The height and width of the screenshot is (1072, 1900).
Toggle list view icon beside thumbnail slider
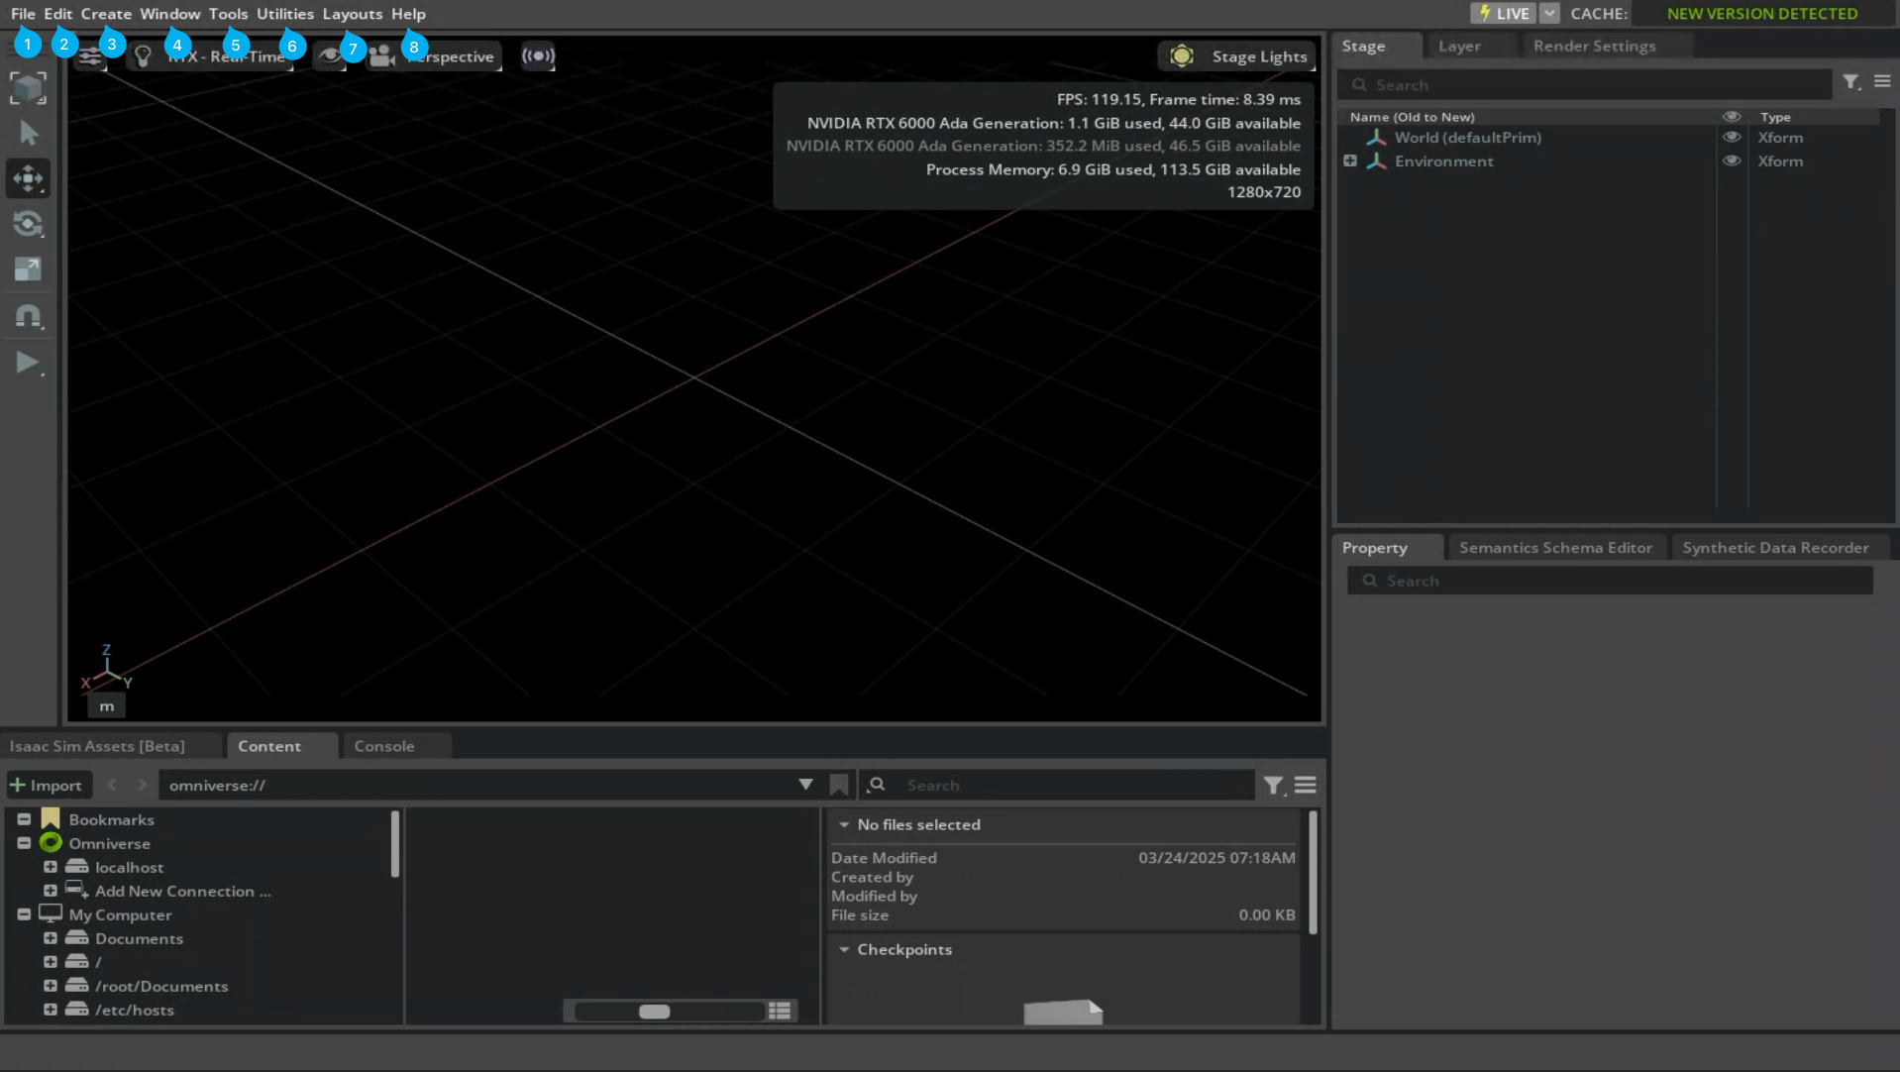coord(780,1012)
